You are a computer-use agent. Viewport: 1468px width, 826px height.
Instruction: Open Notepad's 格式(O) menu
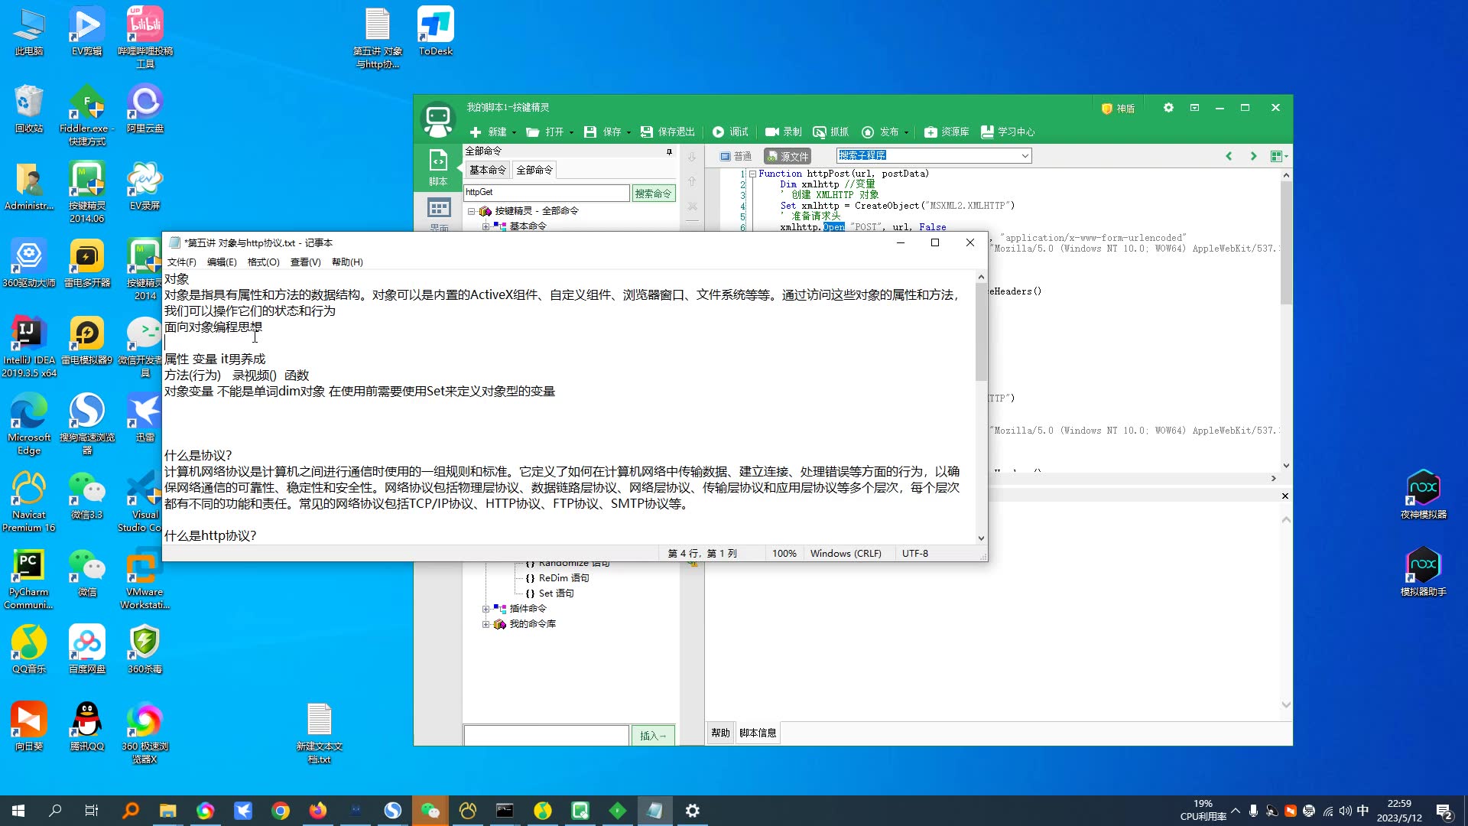[x=263, y=262]
